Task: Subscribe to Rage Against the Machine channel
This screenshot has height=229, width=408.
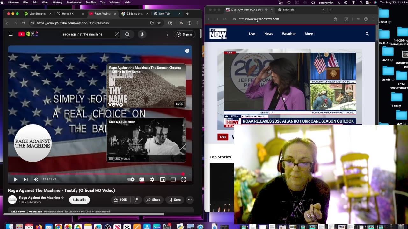Action: (x=79, y=200)
